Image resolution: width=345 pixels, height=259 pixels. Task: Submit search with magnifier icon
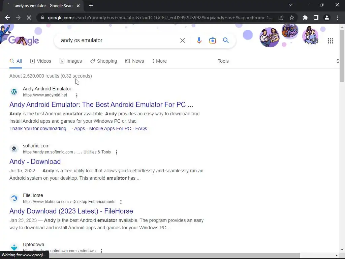(x=226, y=40)
